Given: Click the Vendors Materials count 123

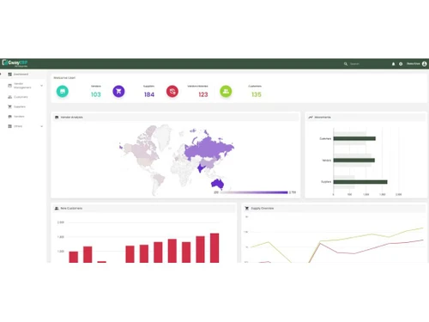Looking at the screenshot, I should (x=203, y=94).
